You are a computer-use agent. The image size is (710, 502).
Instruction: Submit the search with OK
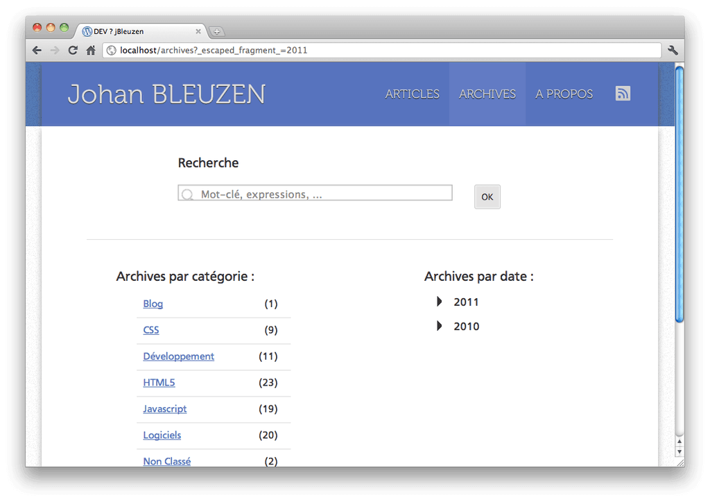point(487,197)
